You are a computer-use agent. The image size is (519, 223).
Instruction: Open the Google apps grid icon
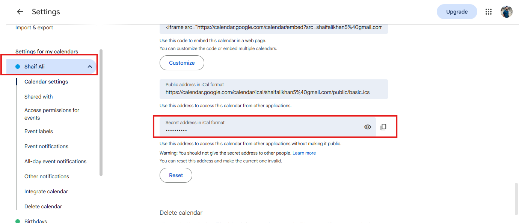(x=488, y=12)
